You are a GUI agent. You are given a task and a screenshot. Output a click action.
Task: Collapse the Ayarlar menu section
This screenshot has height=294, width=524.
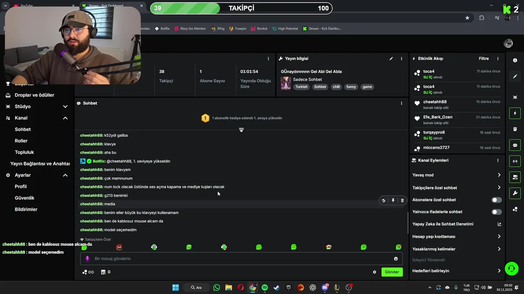(x=65, y=175)
